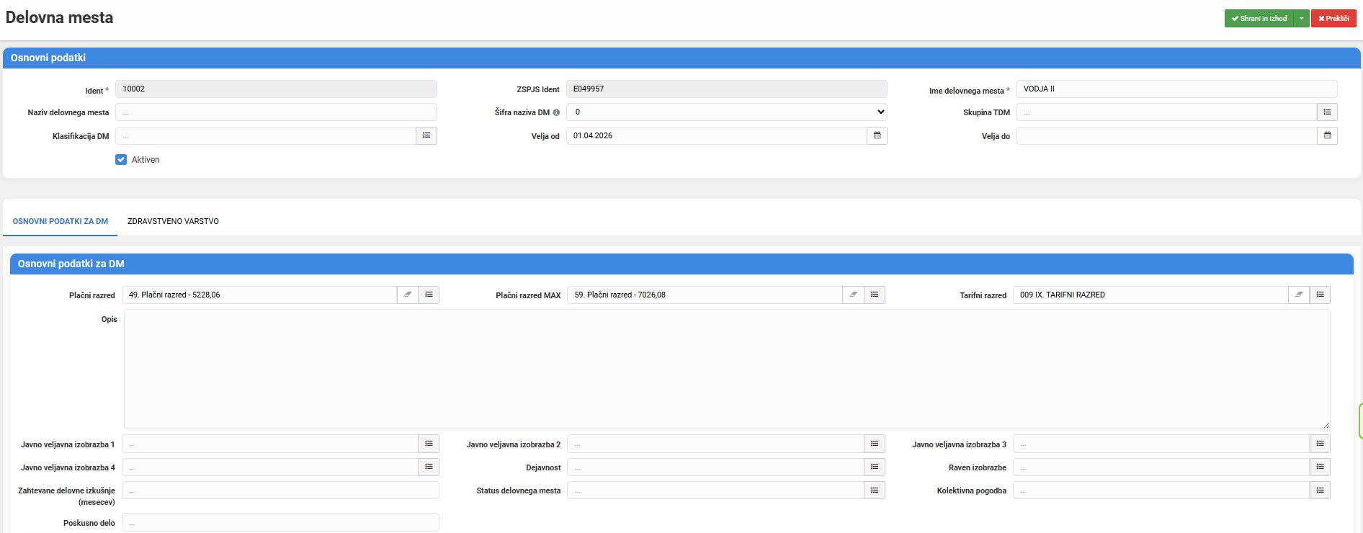Open list picker for Raven izobrazbe
The height and width of the screenshot is (533, 1363).
(1320, 467)
